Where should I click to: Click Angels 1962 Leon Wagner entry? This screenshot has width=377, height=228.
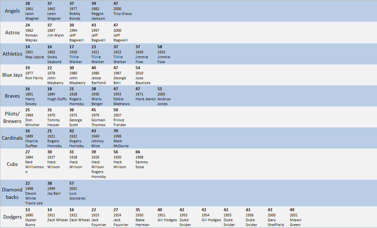pyautogui.click(x=54, y=11)
